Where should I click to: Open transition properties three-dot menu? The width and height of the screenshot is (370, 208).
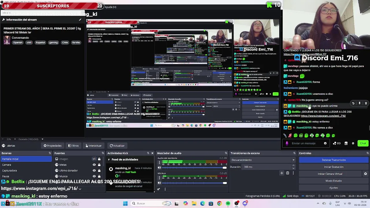tap(293, 173)
